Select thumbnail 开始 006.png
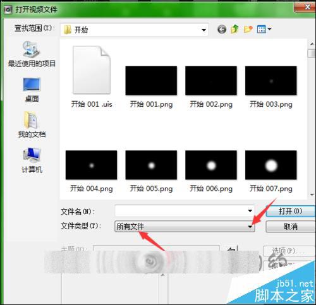The width and height of the screenshot is (316, 305). pyautogui.click(x=211, y=165)
